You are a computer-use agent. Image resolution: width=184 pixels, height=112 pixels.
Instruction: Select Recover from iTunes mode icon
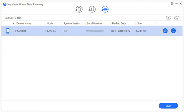pyautogui.click(x=92, y=9)
